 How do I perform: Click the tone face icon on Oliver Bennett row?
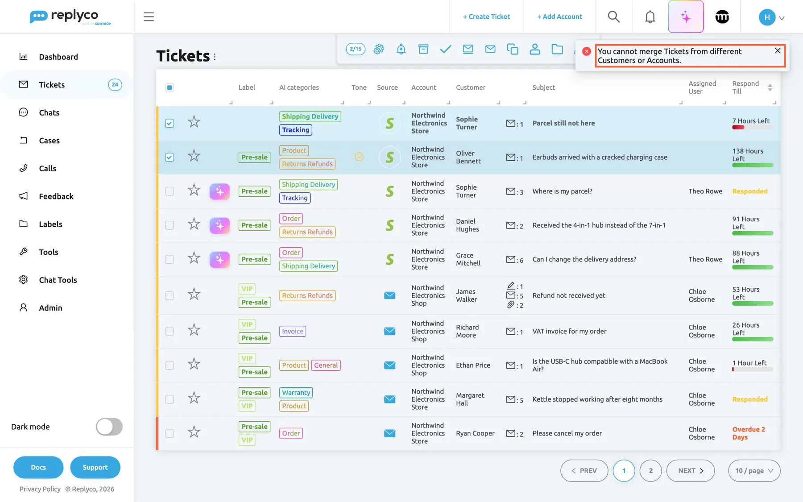[359, 157]
